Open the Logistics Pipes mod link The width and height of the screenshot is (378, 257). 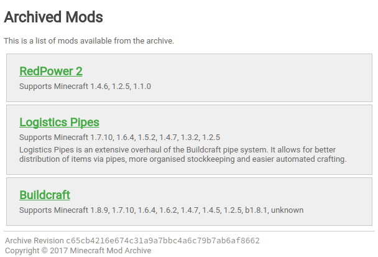click(x=59, y=123)
